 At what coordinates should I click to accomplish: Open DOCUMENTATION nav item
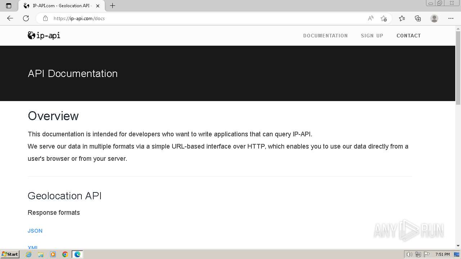click(x=325, y=36)
